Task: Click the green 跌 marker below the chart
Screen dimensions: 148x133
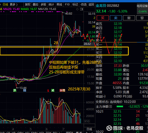Action: coord(15,90)
